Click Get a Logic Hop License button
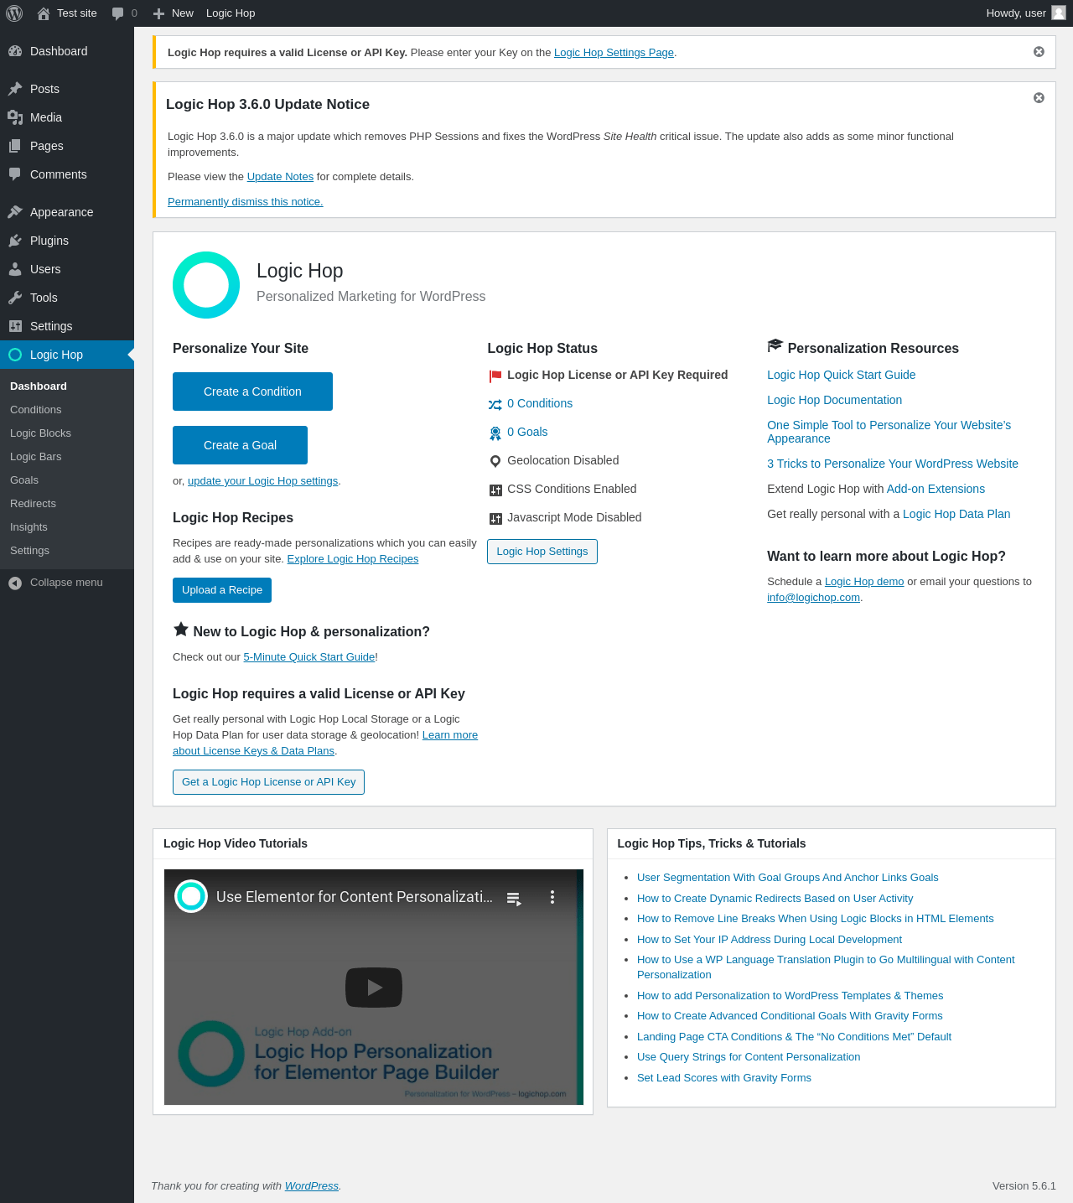Screen dimensions: 1073x1203 pos(268,782)
